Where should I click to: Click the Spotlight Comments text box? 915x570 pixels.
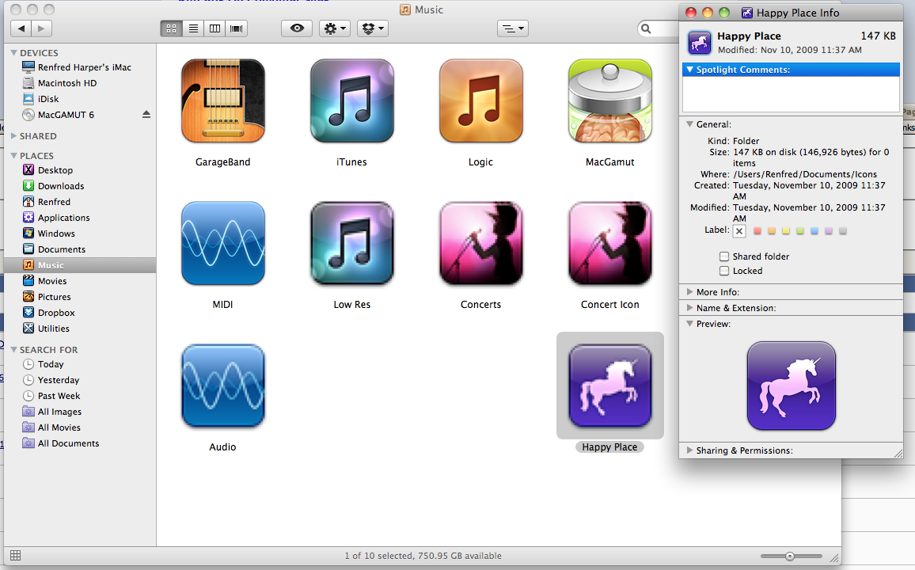pos(791,94)
